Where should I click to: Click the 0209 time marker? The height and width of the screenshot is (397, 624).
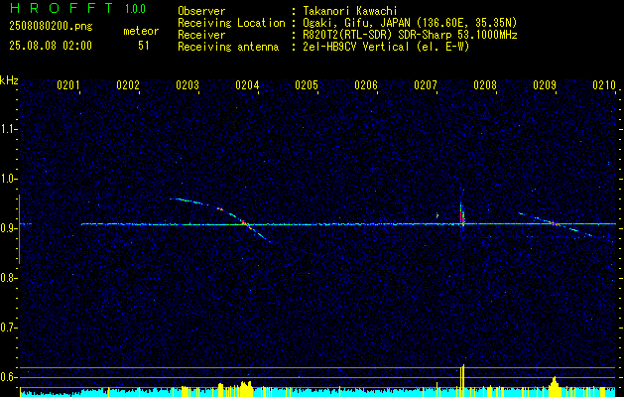[x=545, y=85]
